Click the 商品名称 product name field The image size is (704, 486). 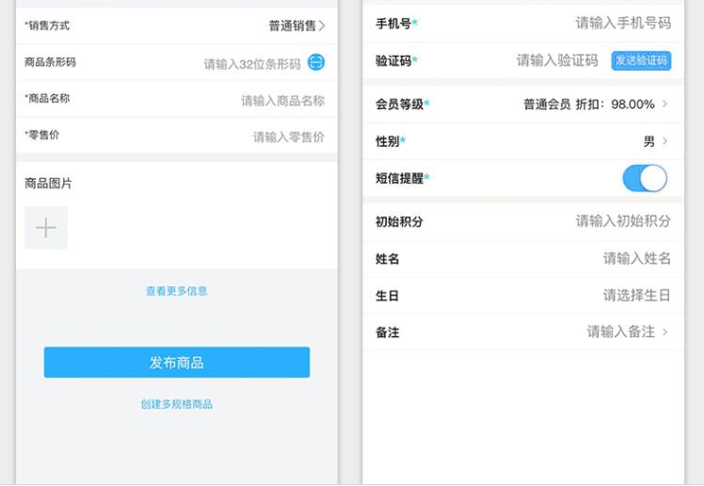click(x=282, y=101)
